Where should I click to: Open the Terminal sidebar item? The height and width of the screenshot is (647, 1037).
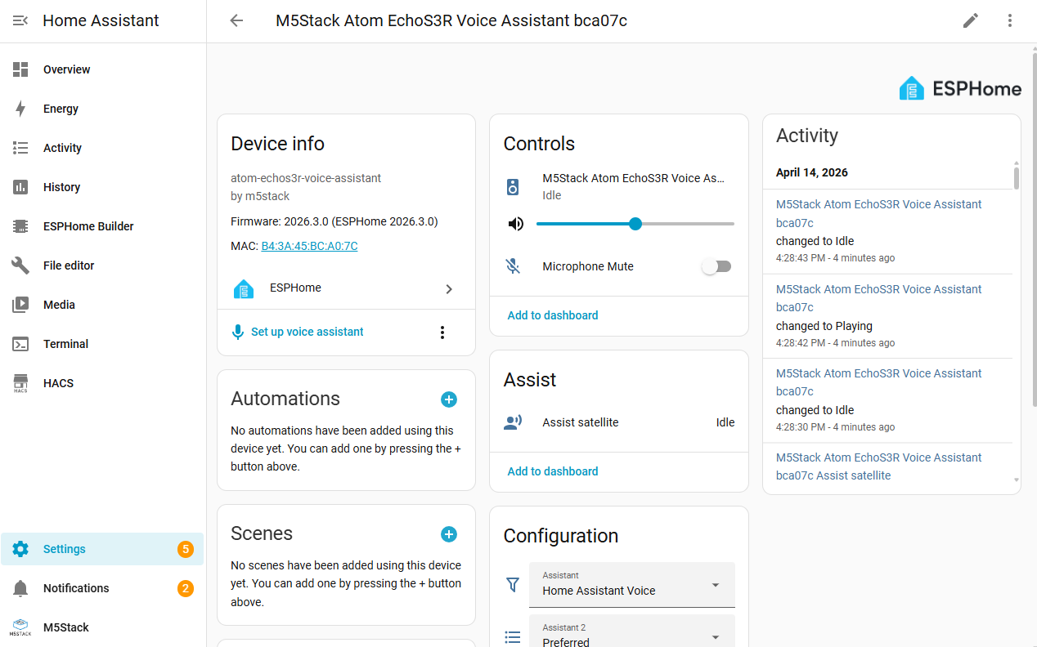coord(65,344)
